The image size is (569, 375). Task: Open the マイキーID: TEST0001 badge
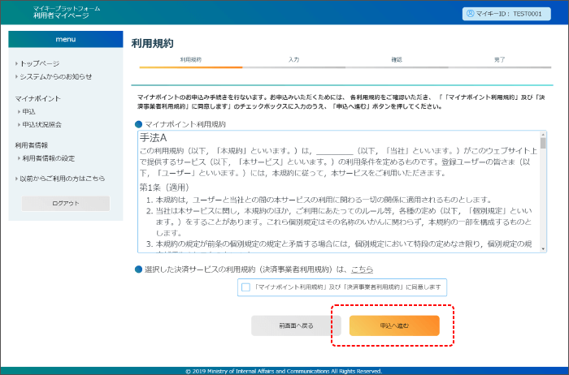click(x=506, y=14)
